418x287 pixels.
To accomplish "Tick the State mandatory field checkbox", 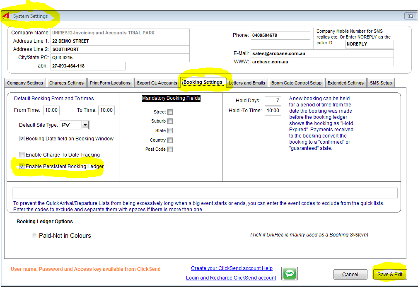I will [x=170, y=130].
